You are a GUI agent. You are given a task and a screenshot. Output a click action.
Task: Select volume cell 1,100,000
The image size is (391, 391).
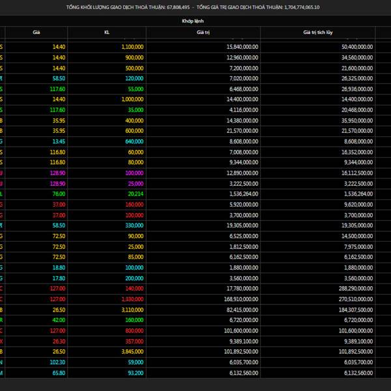coord(132,47)
